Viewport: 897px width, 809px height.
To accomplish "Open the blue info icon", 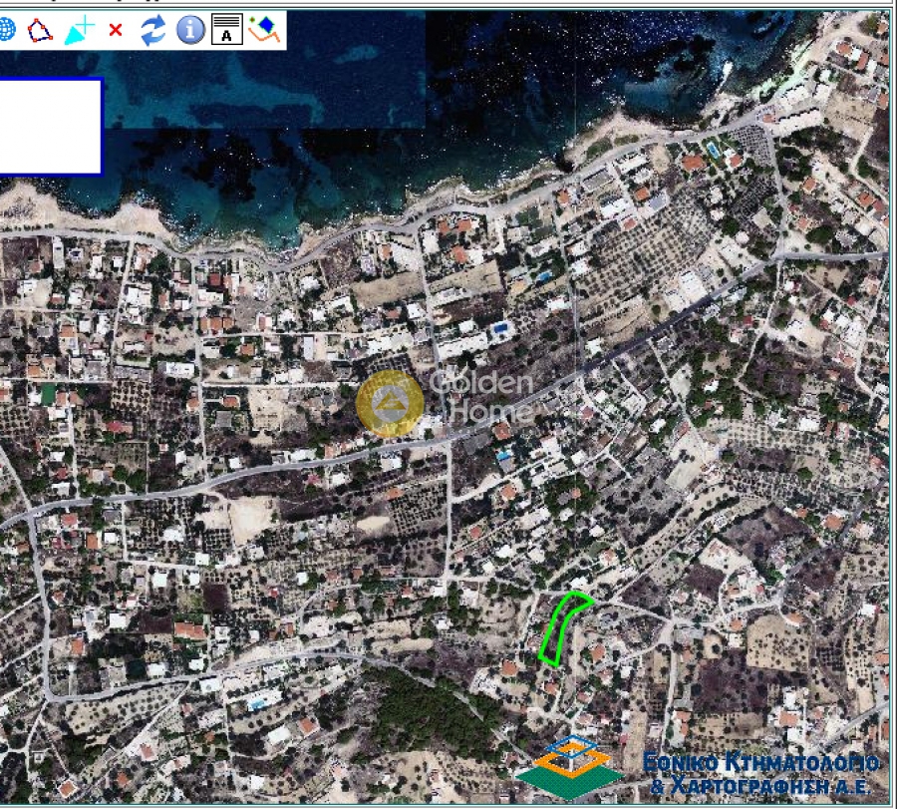I will point(189,31).
